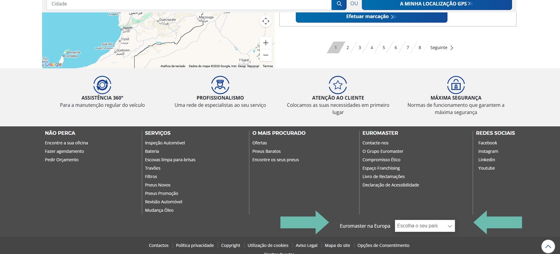The width and height of the screenshot is (560, 254).
Task: Click the Atenção ao Cliente star icon
Action: pyautogui.click(x=338, y=85)
